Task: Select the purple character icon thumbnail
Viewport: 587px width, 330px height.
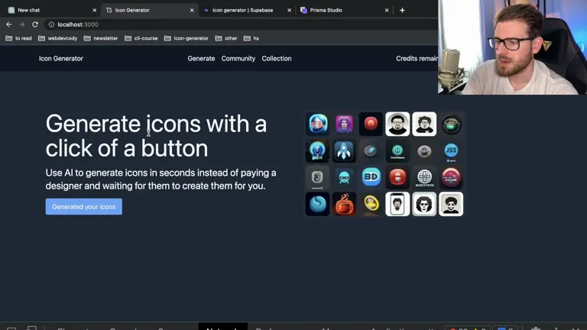Action: (344, 124)
